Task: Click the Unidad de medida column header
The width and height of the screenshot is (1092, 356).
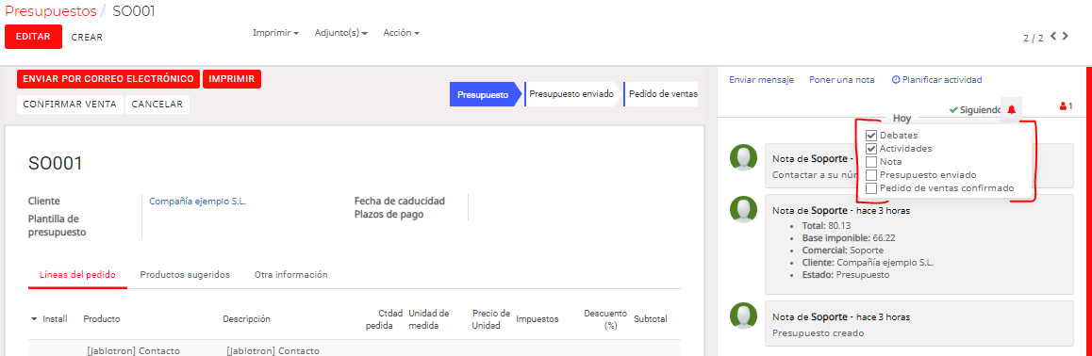Action: pos(429,319)
